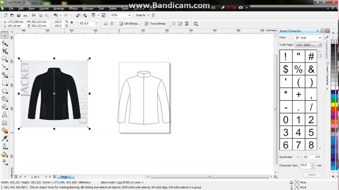
Task: Activate the Zoom tool
Action: coord(5,59)
